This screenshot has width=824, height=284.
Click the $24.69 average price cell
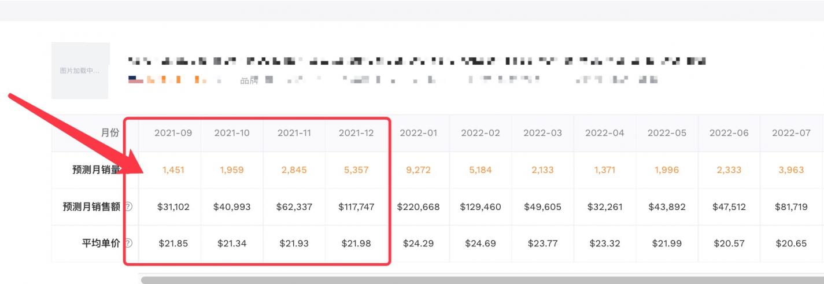click(x=481, y=244)
